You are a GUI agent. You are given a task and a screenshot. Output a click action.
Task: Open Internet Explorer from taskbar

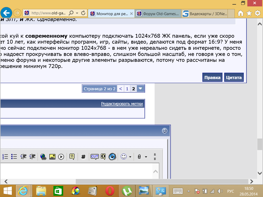pos(23,191)
